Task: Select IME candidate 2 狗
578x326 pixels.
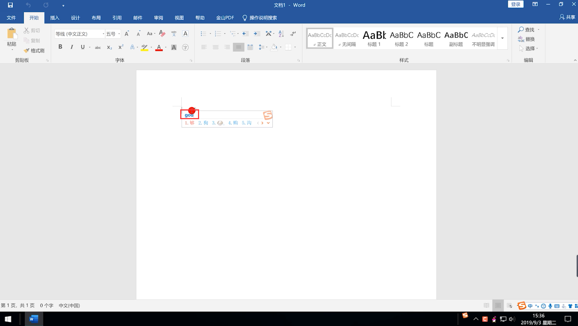Action: click(203, 123)
